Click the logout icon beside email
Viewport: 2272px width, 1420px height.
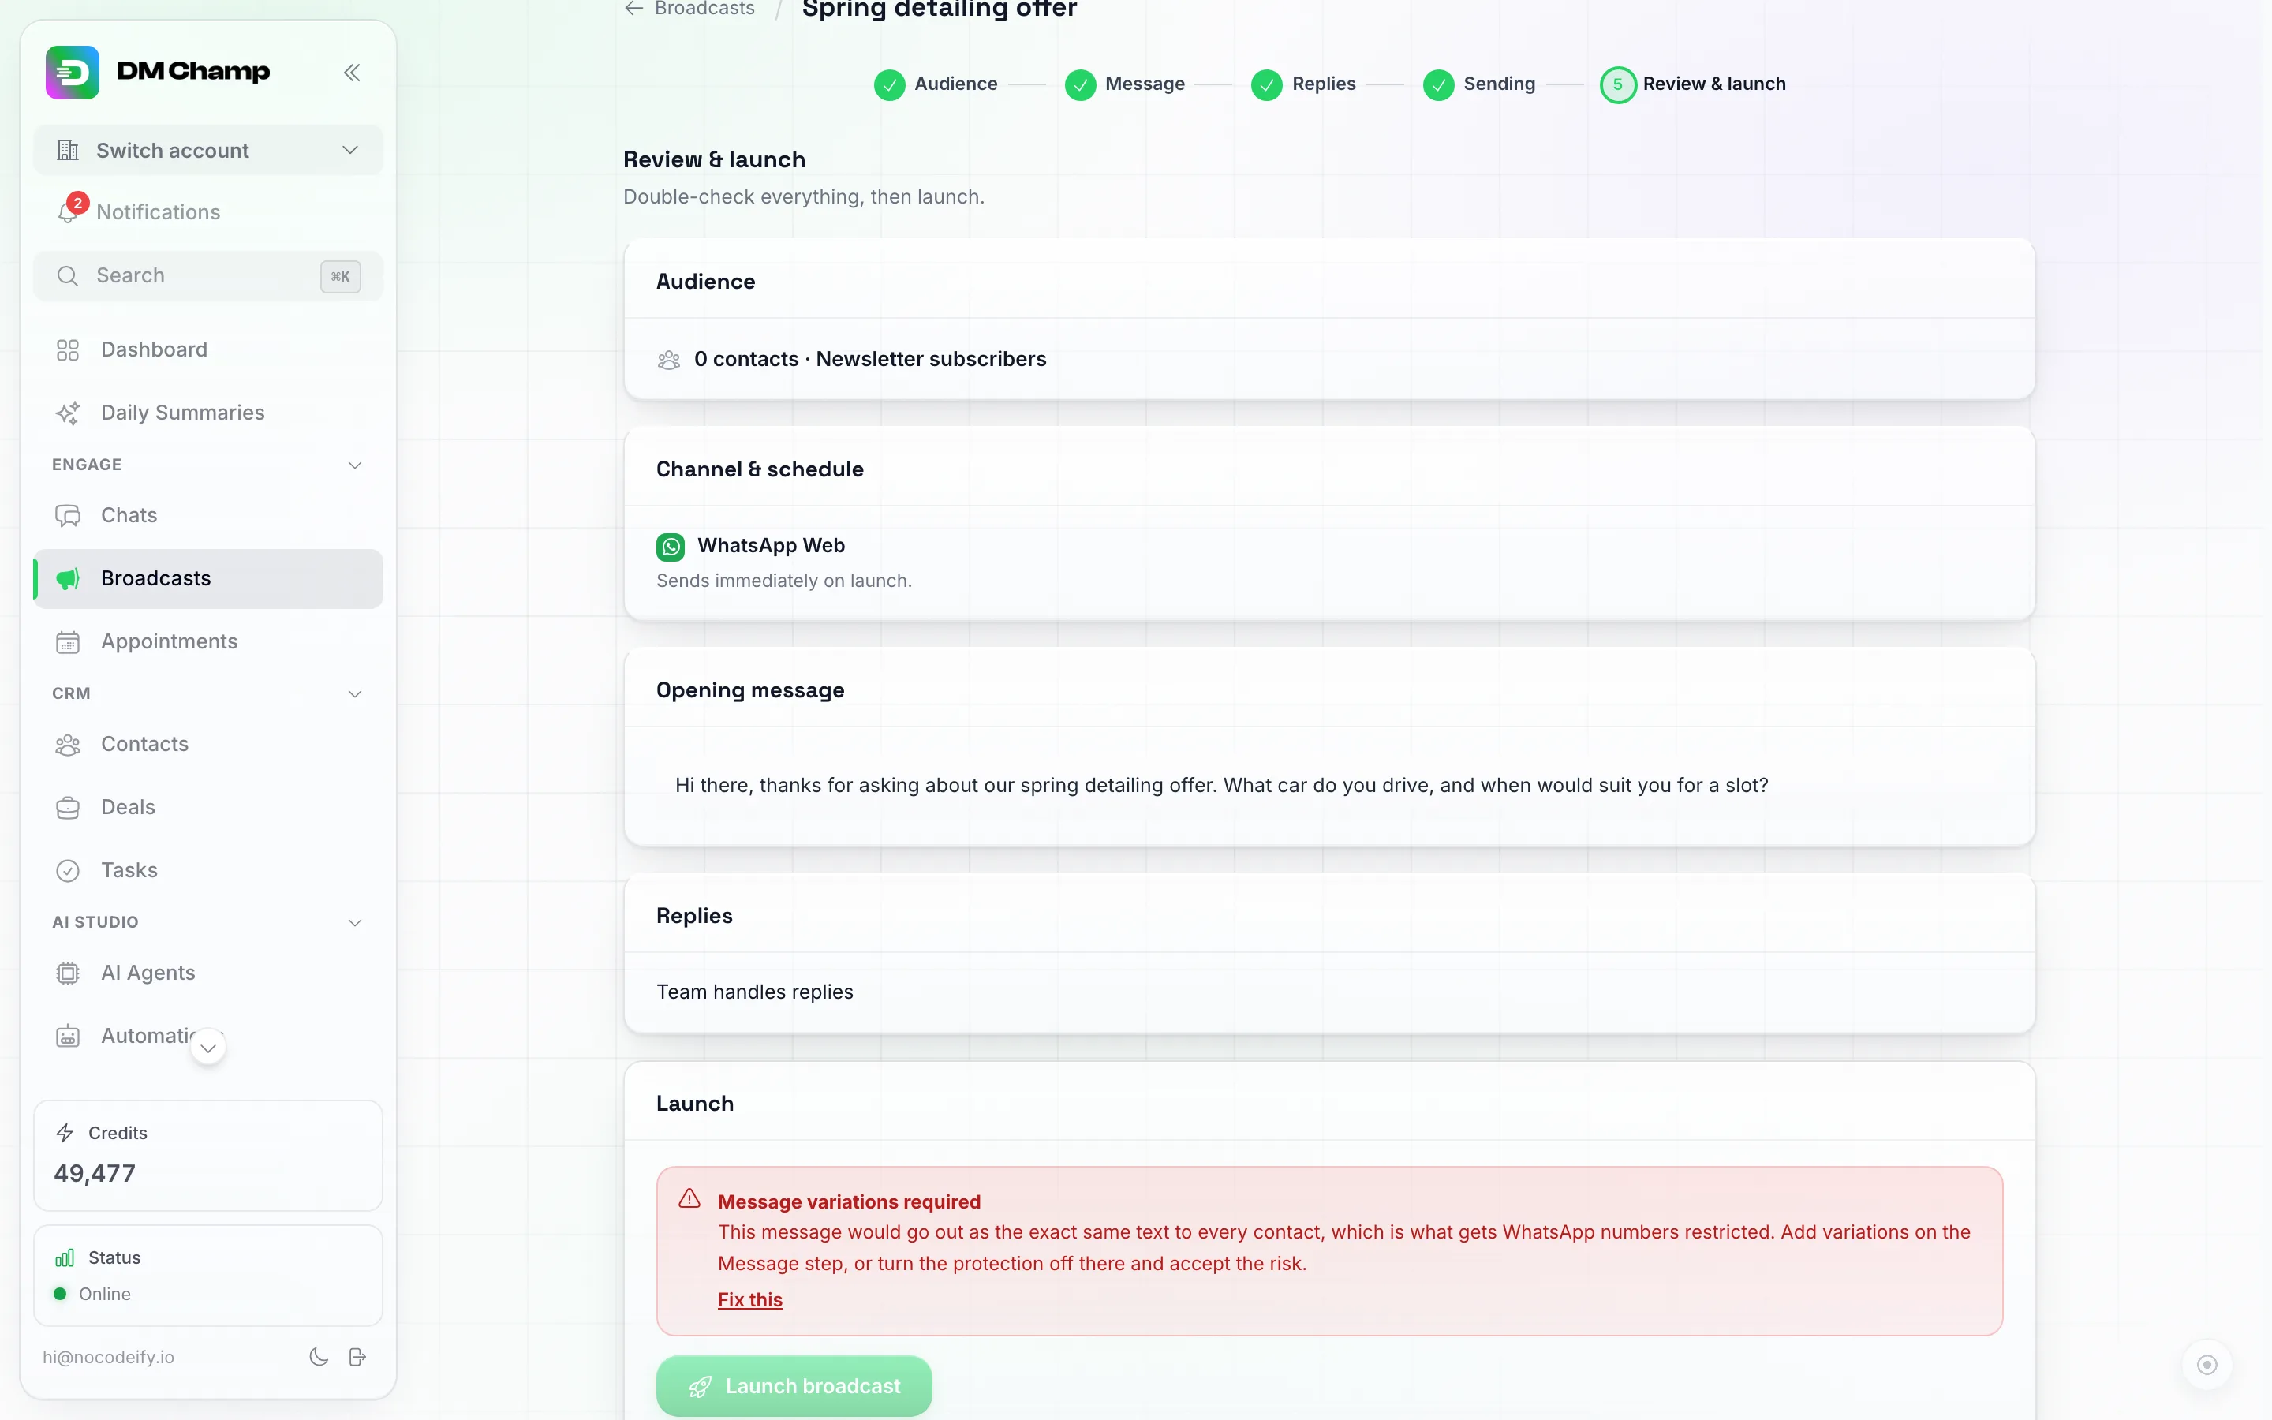pyautogui.click(x=357, y=1356)
